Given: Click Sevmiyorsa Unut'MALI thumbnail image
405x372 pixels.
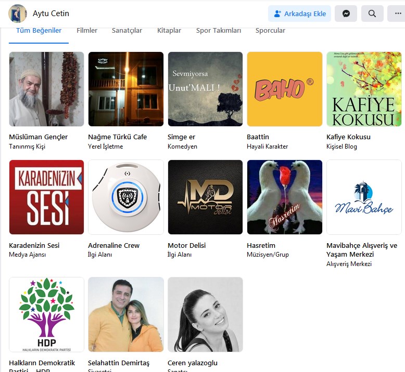Looking at the screenshot, I should coord(205,89).
